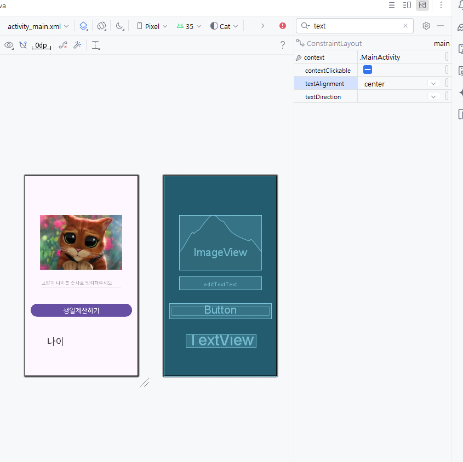Screen dimensions: 463x462
Task: Click the design surface resize handle
Action: pos(145,382)
